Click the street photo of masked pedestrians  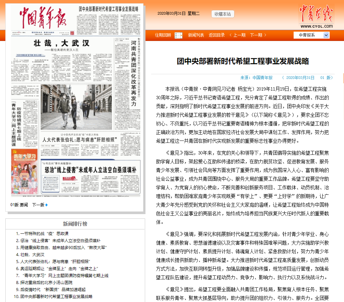coord(76,107)
